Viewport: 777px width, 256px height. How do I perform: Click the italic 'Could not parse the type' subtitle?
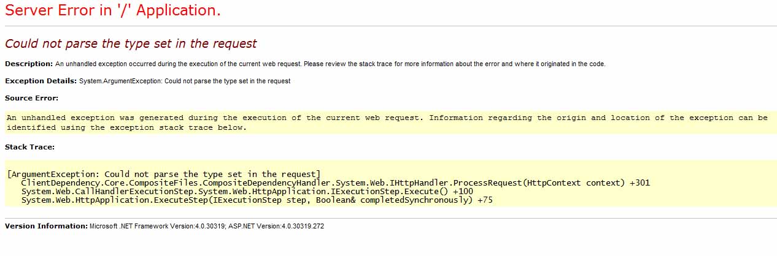pos(131,43)
